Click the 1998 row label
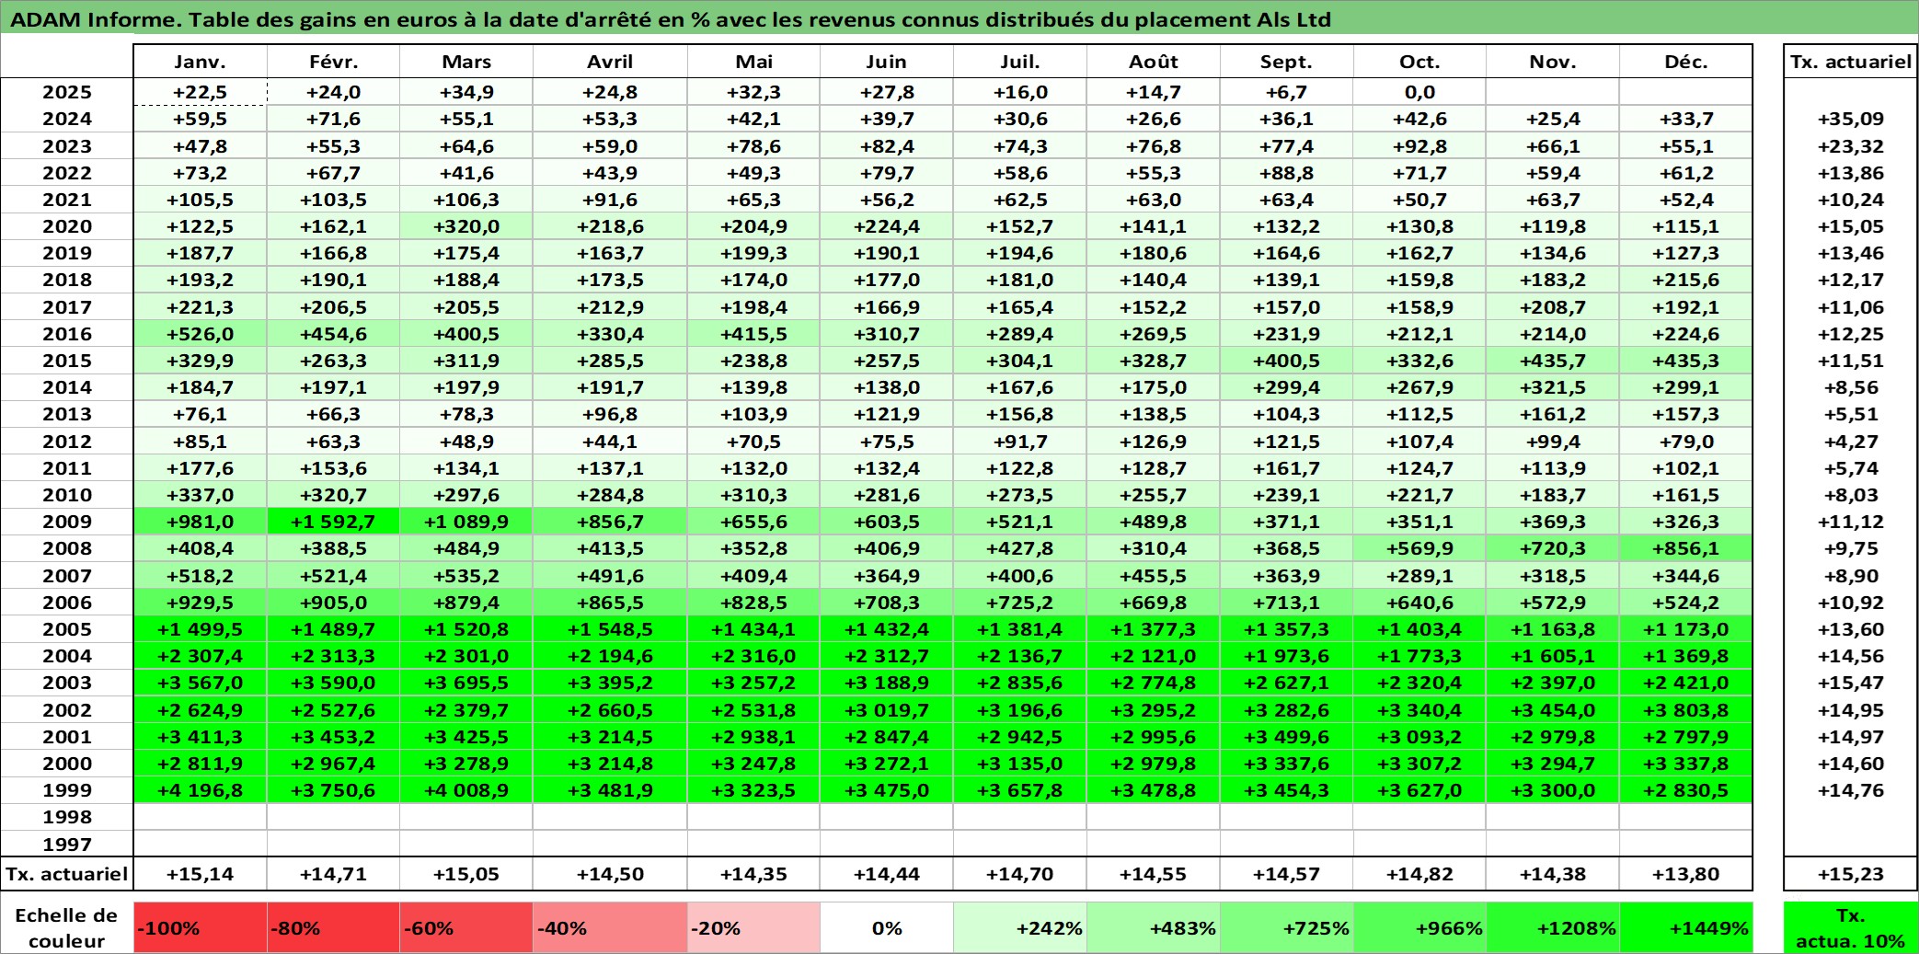 click(x=67, y=817)
